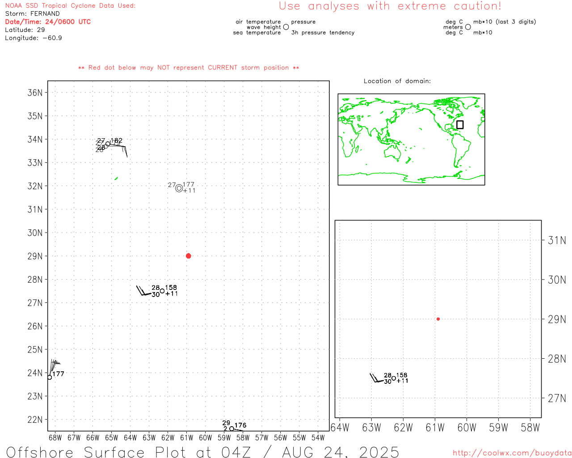Click the '54W' longitude axis label

pos(318,437)
